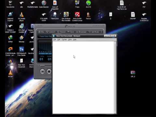Select the FarCry desktop icon

(x=88, y=16)
